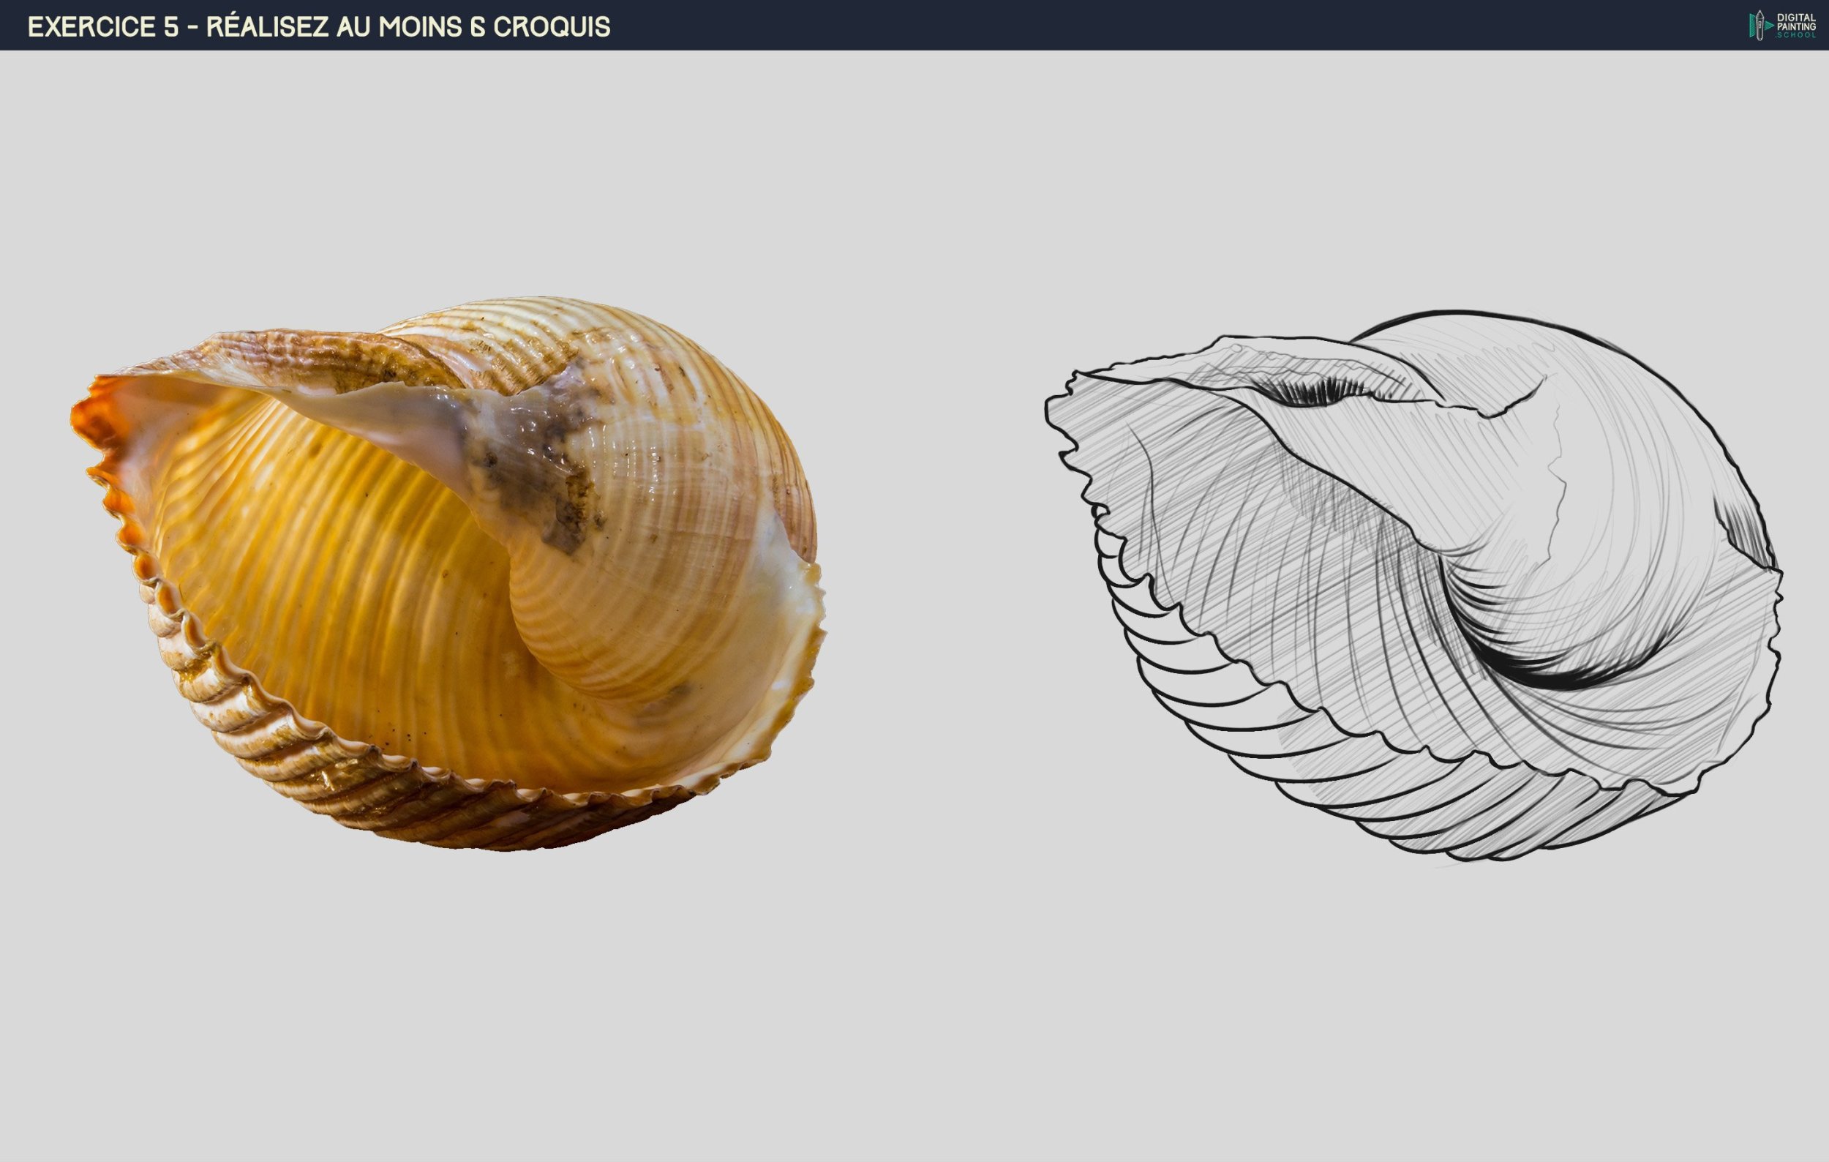1829x1162 pixels.
Task: Click the "Digital Painting School" logo text
Action: point(1796,25)
